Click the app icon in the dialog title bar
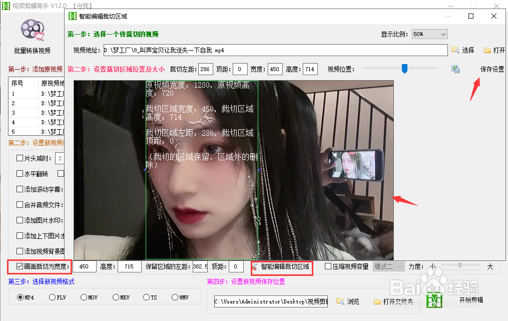 pyautogui.click(x=73, y=16)
